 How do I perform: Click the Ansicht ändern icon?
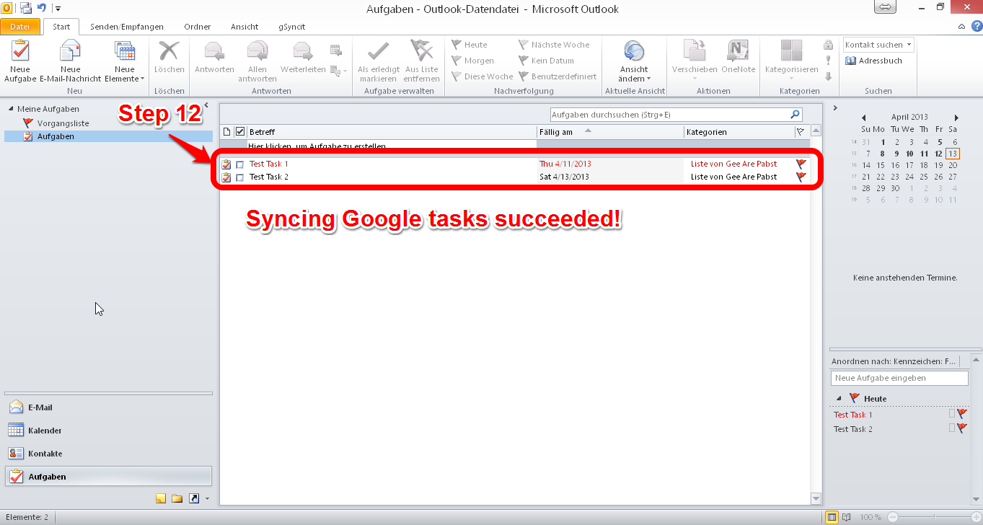[634, 53]
